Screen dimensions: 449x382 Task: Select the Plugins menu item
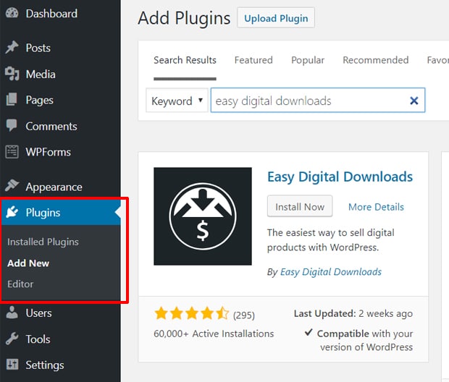(x=60, y=212)
